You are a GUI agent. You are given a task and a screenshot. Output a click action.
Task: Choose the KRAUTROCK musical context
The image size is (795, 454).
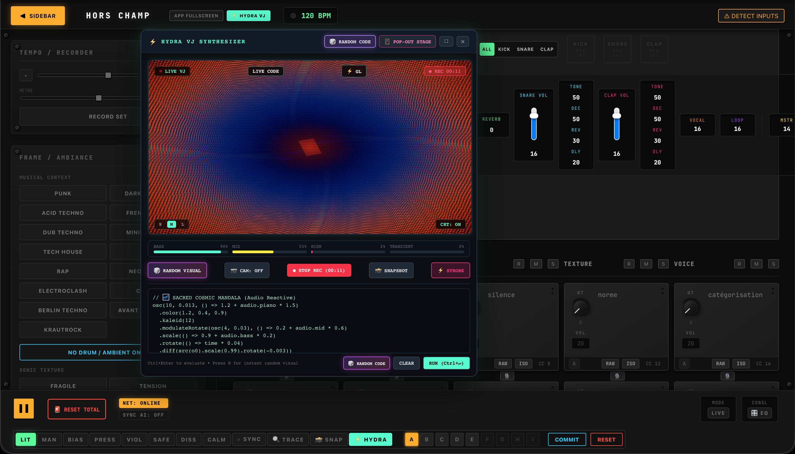63,330
